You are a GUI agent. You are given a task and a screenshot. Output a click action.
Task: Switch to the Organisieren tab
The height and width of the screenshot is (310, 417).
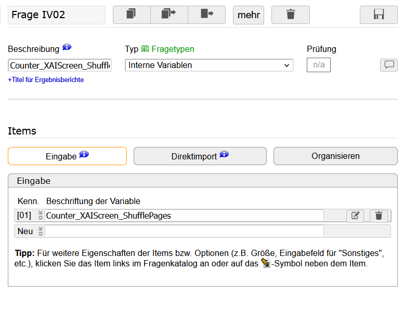(335, 156)
